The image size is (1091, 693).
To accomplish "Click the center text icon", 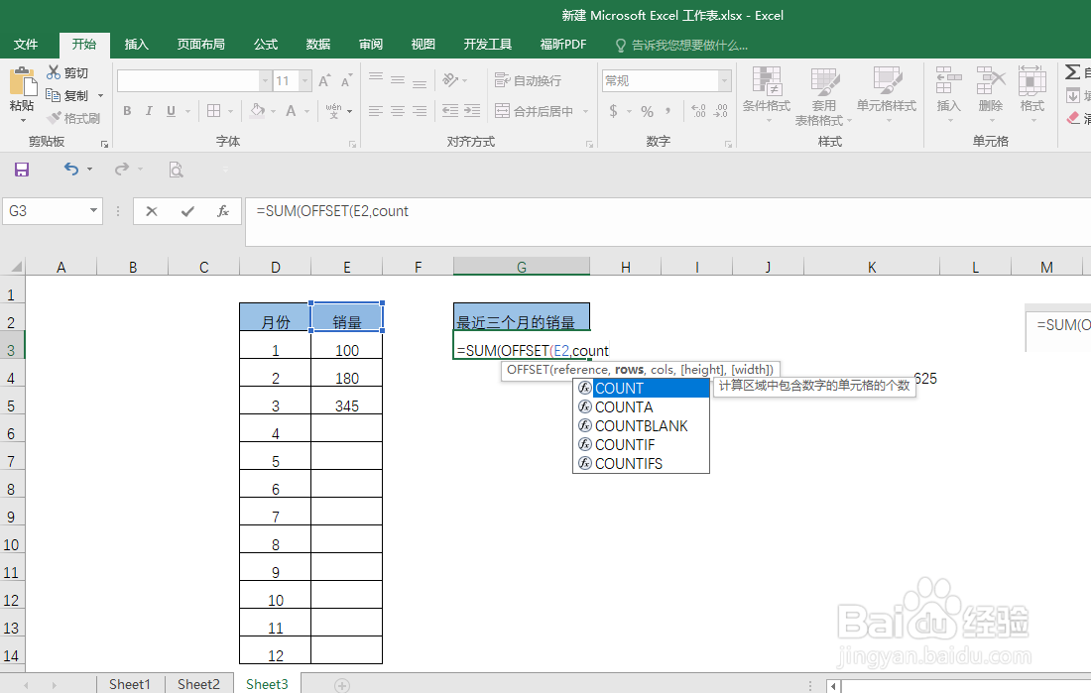I will point(398,111).
